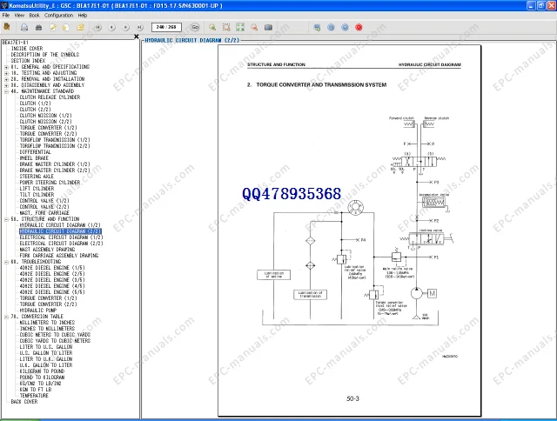Expand 01. General and Specifications node
This screenshot has width=557, height=421.
(x=6, y=67)
